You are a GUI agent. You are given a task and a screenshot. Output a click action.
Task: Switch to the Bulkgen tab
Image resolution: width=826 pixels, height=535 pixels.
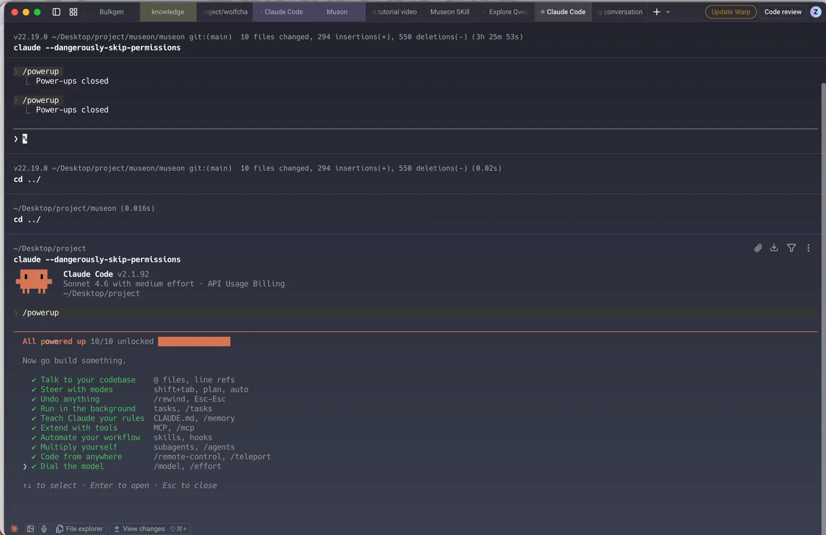[112, 12]
